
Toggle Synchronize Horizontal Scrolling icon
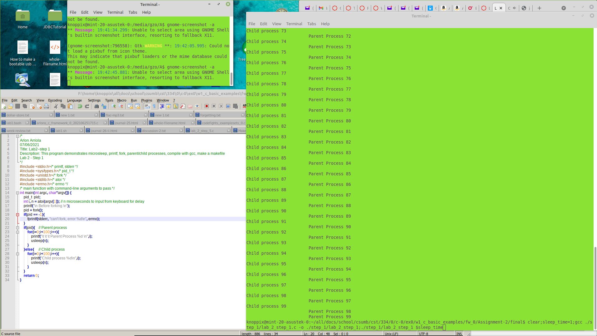pos(138,106)
